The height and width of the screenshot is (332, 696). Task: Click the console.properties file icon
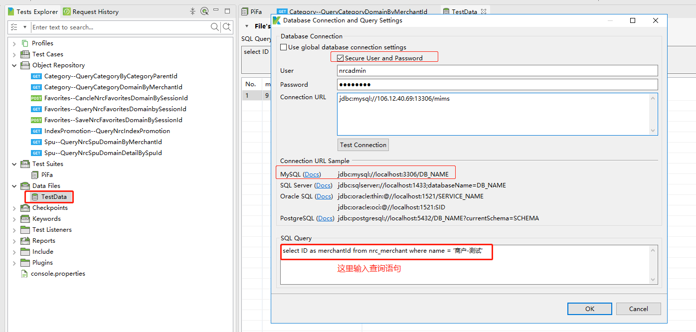click(x=24, y=274)
